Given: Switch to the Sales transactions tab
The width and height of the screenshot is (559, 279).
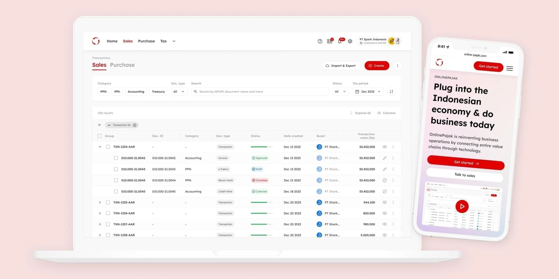Looking at the screenshot, I should [99, 65].
